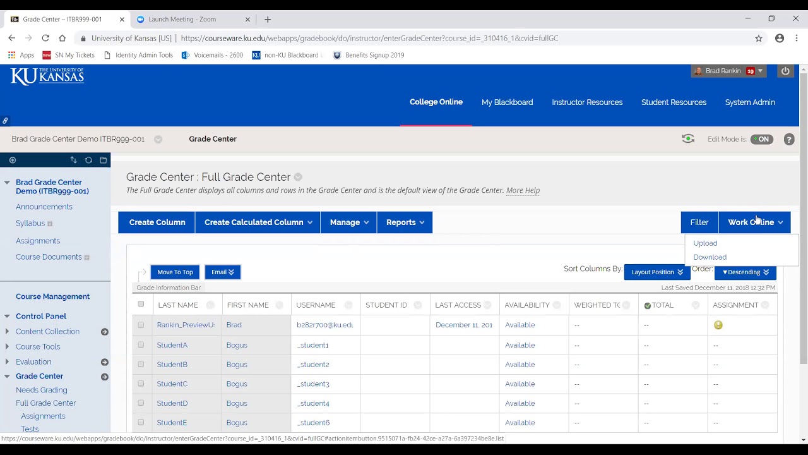Open the help question mark icon

click(789, 140)
